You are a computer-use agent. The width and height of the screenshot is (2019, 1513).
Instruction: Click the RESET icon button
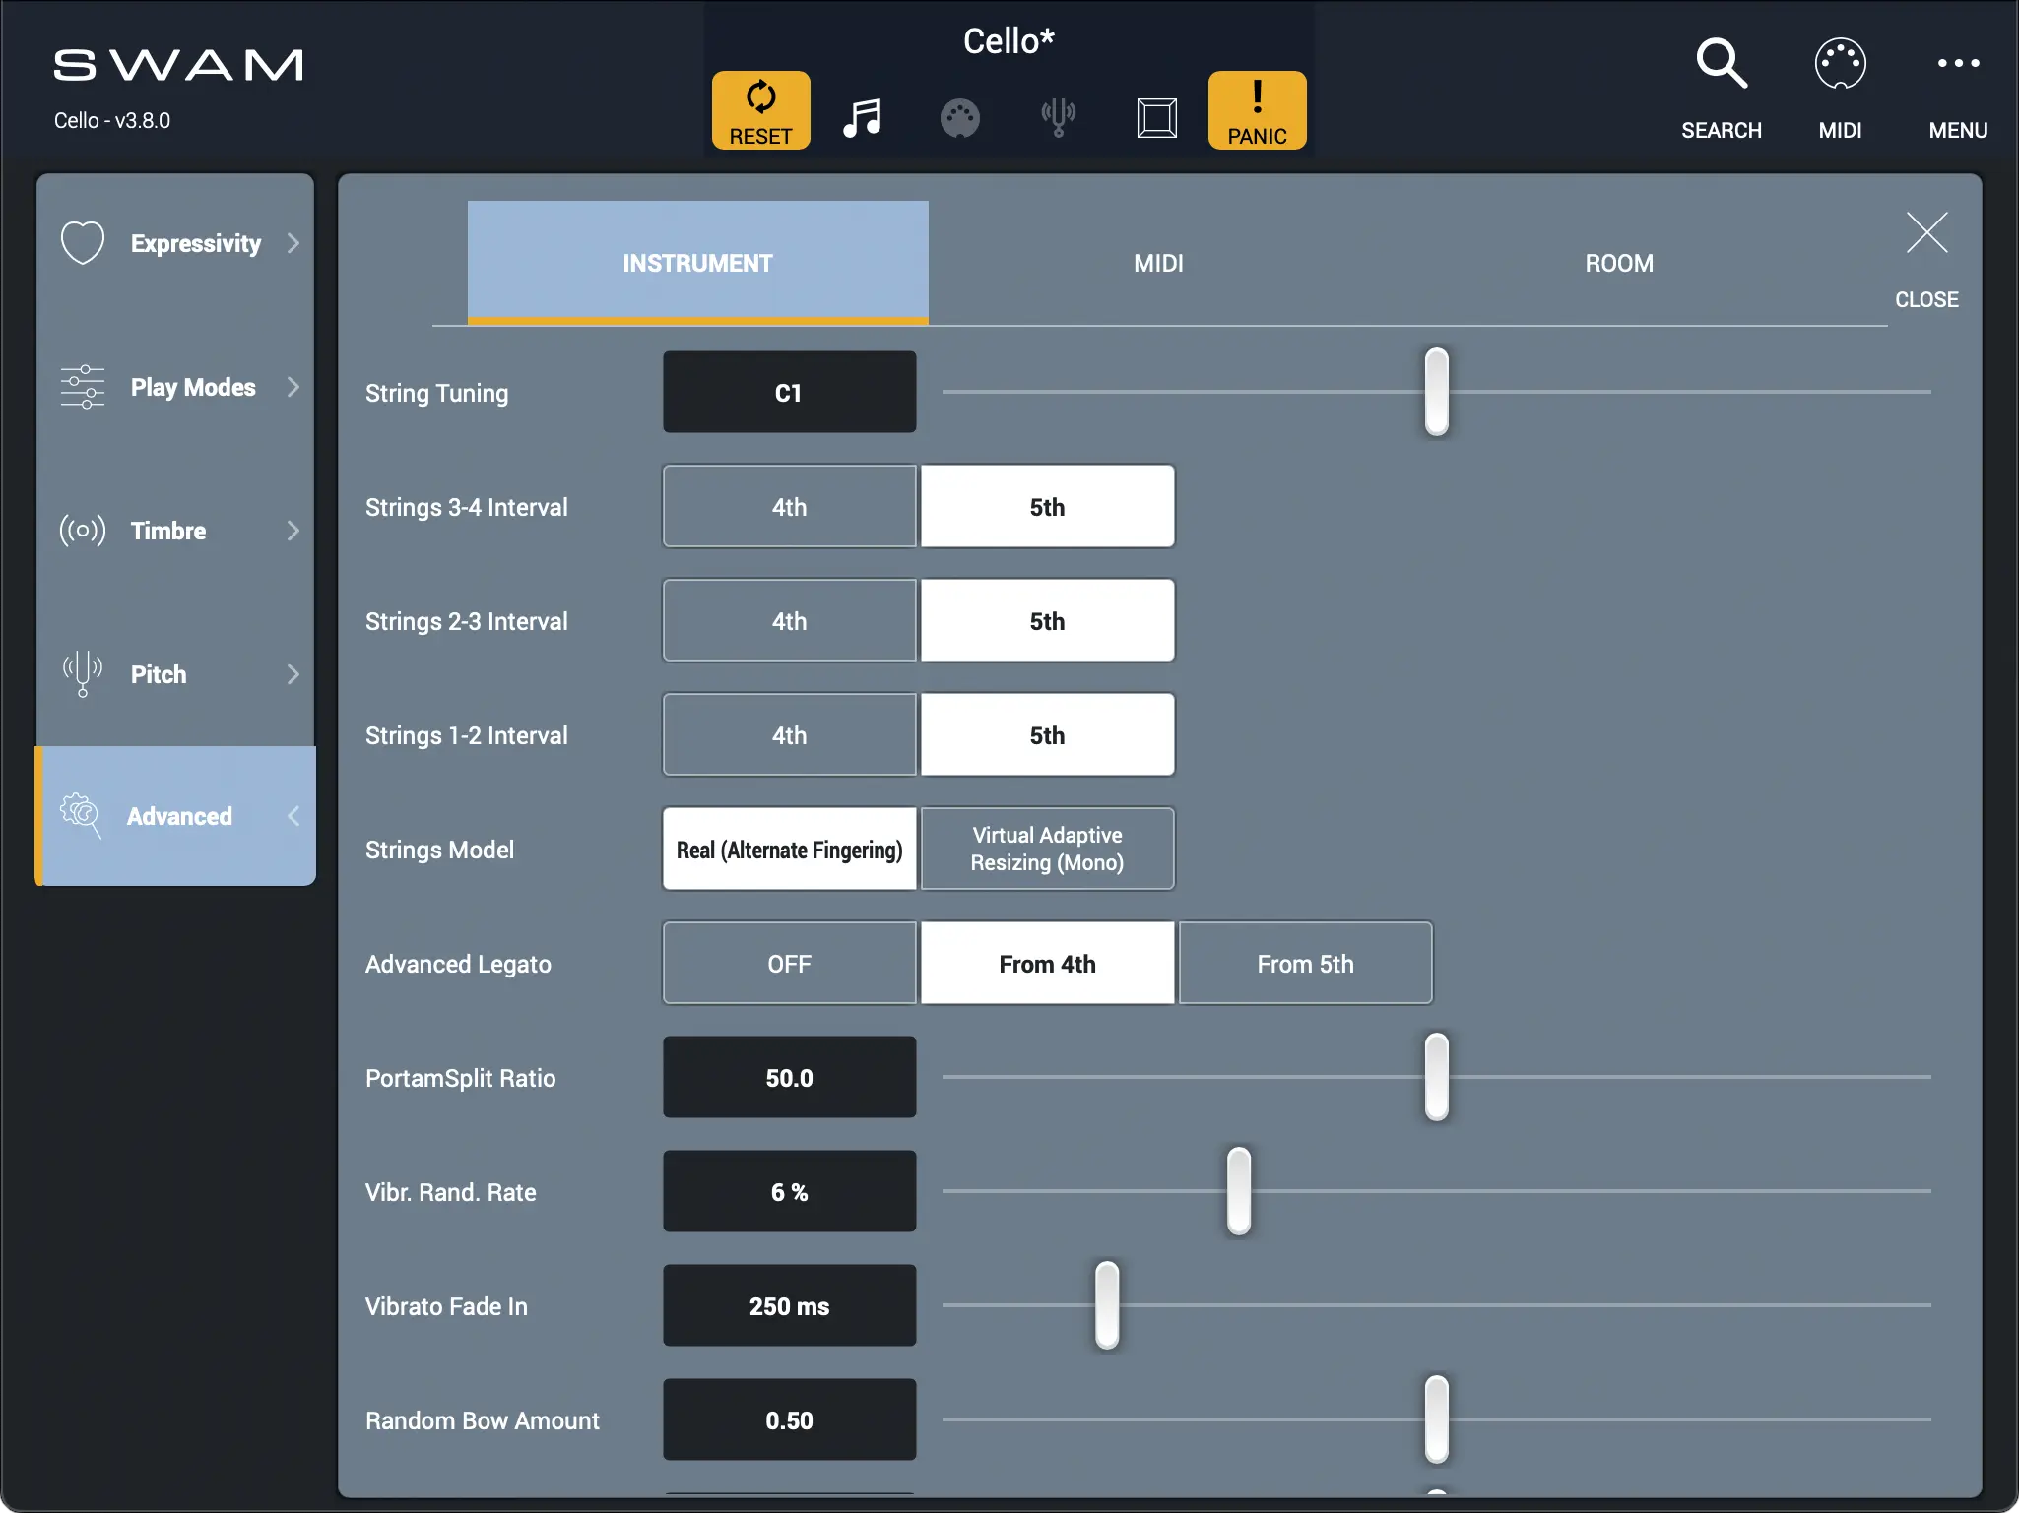pyautogui.click(x=760, y=110)
